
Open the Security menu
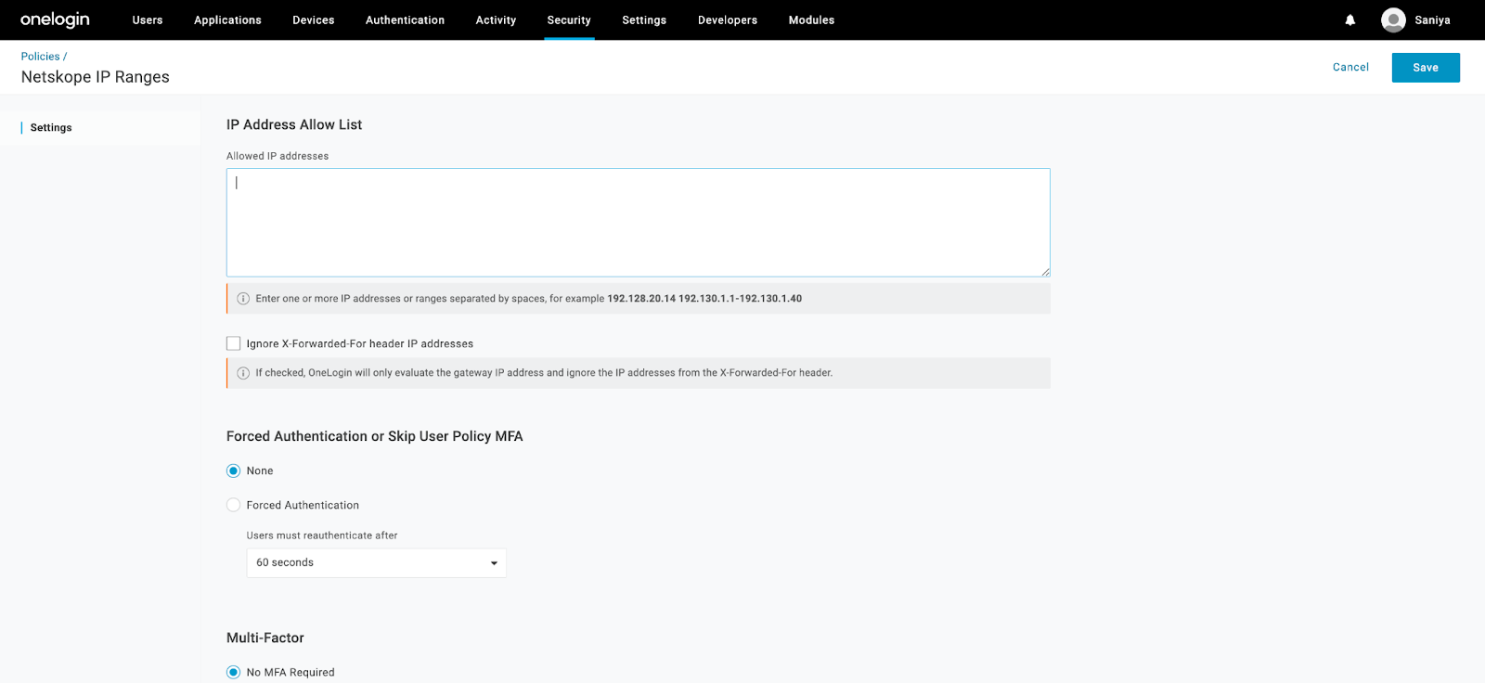569,19
